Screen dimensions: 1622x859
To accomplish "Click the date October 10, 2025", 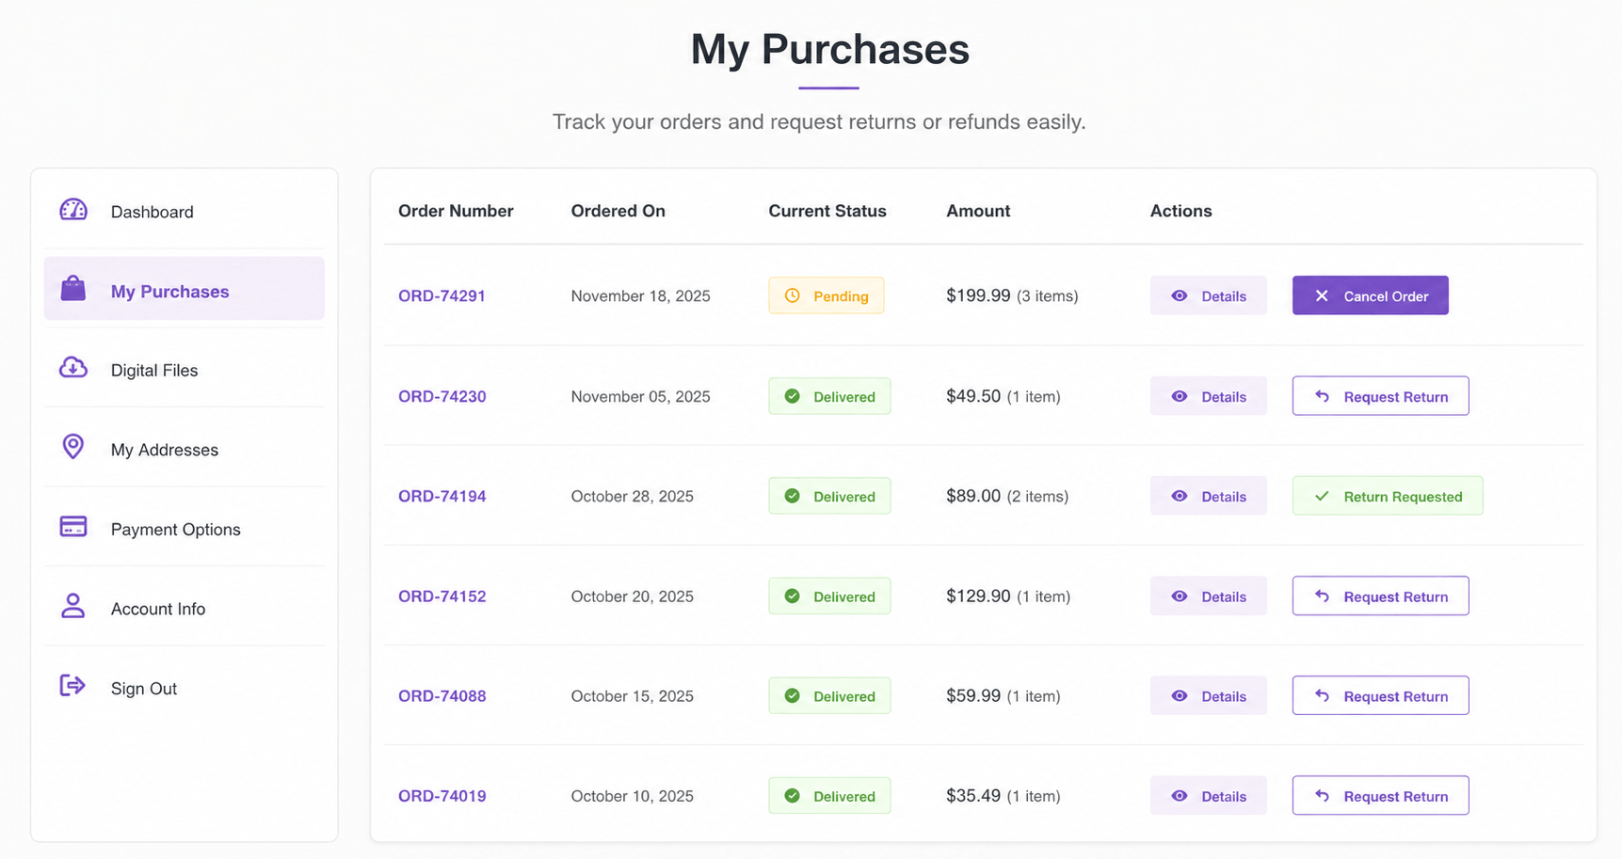I will click(x=632, y=796).
